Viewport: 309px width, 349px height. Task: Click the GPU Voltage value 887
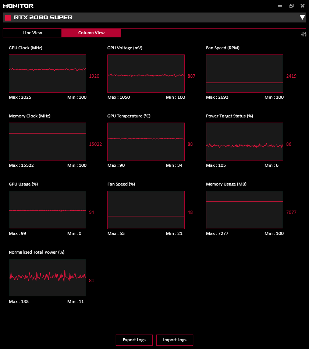click(191, 76)
